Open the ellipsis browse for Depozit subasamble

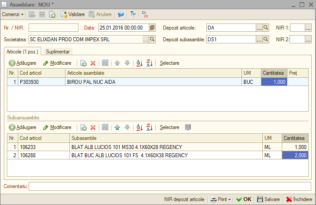click(x=259, y=40)
